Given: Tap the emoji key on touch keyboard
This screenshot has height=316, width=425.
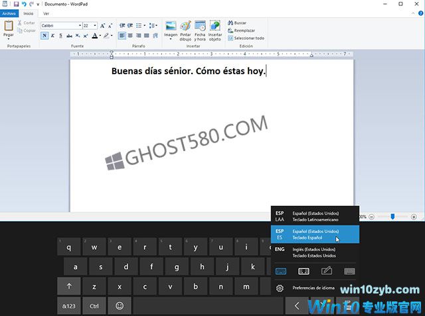Looking at the screenshot, I should coord(120,305).
